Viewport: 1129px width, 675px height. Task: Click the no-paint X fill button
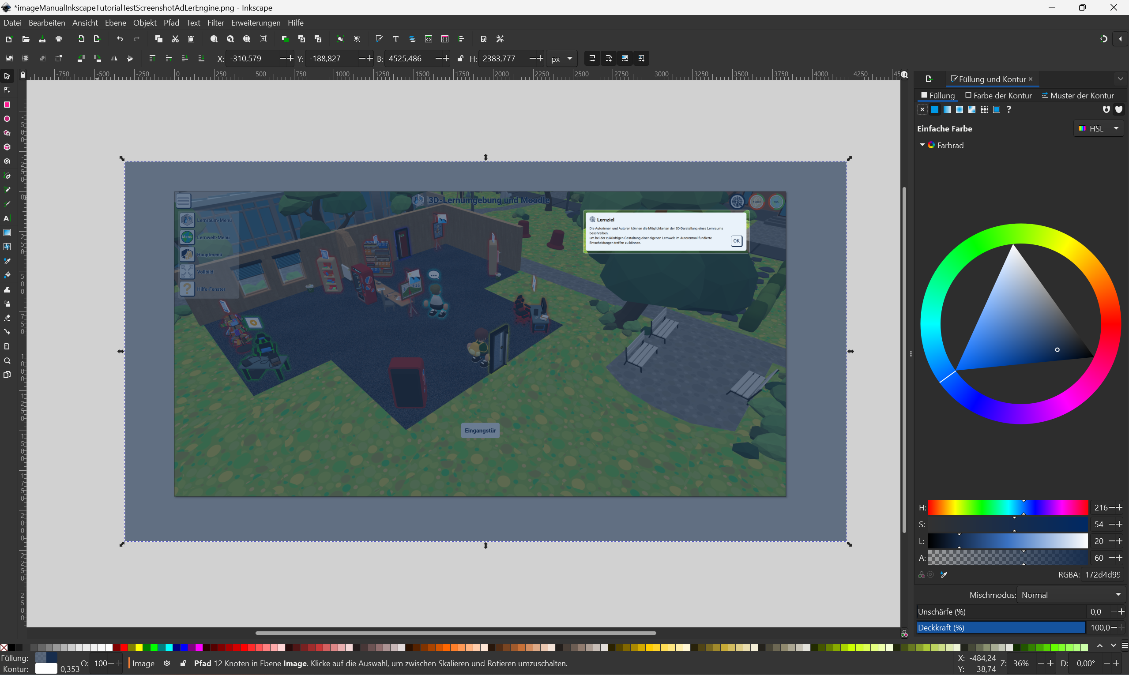pyautogui.click(x=922, y=109)
